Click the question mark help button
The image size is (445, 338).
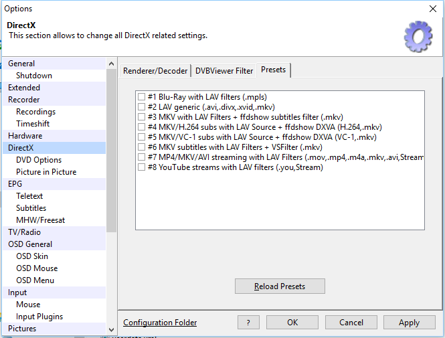point(248,323)
